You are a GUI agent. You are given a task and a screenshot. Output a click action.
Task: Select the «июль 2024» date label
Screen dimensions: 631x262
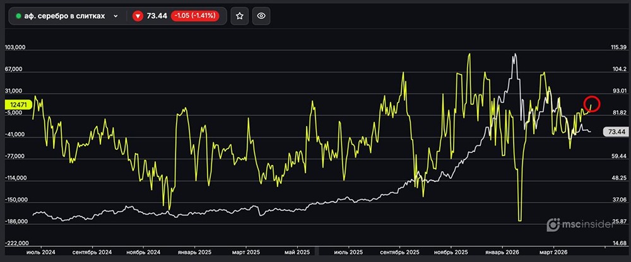(x=40, y=252)
